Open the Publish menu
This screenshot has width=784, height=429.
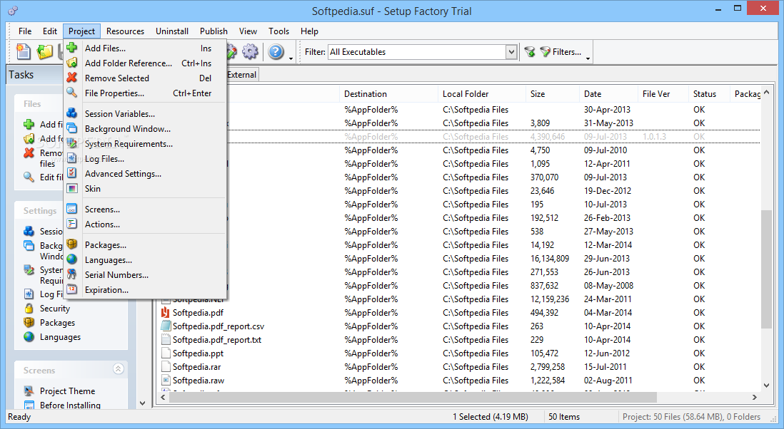pyautogui.click(x=213, y=31)
